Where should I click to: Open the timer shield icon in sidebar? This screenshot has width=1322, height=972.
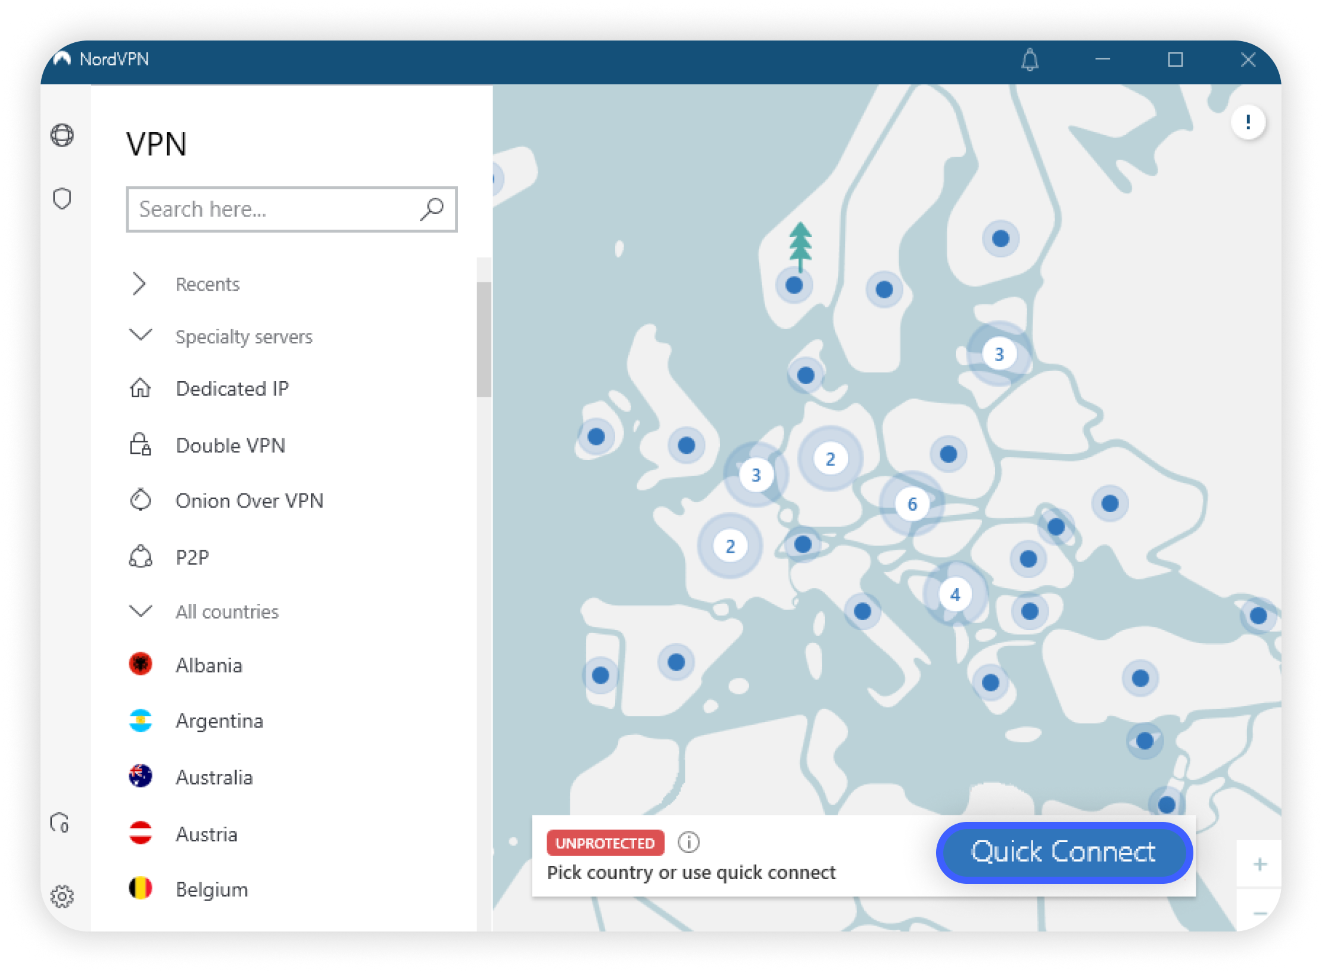[60, 823]
